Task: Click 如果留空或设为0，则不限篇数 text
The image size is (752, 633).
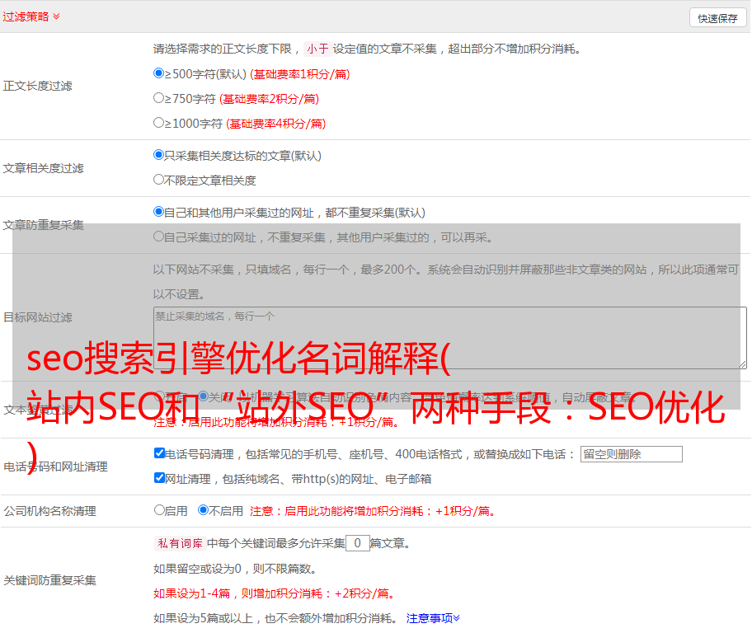Action: pos(236,569)
